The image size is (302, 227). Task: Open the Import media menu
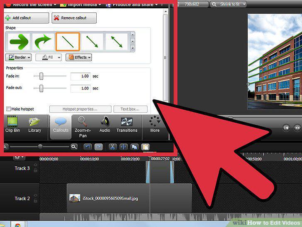(x=80, y=4)
